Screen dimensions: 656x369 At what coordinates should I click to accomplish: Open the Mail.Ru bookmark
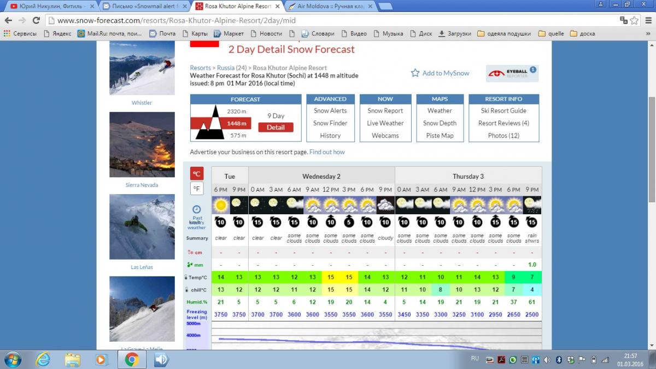pos(110,33)
